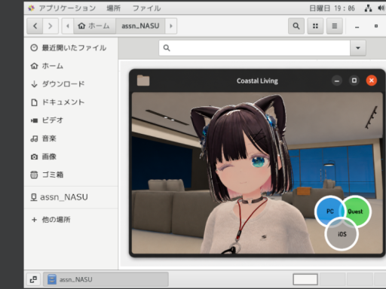Go back with the left arrow button
Screen dimensions: 386x289
click(35, 26)
